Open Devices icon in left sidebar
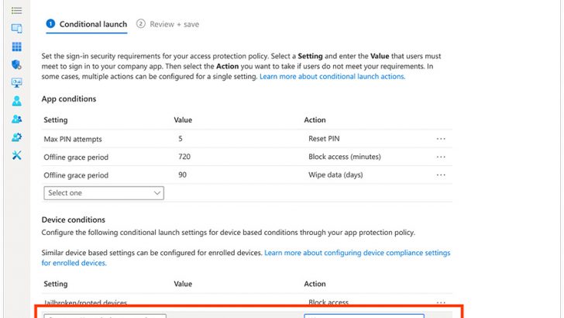The width and height of the screenshot is (564, 318). pos(16,28)
